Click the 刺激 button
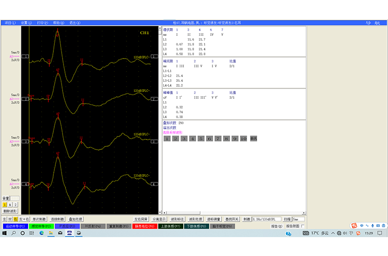388x256 pixels. [247, 219]
